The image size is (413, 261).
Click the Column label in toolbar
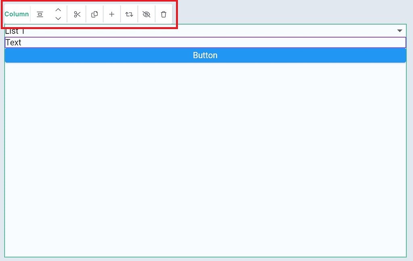(17, 14)
